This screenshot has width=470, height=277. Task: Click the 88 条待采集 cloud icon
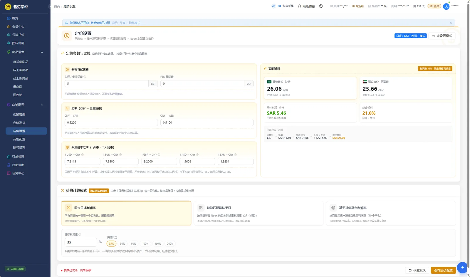pyautogui.click(x=274, y=6)
